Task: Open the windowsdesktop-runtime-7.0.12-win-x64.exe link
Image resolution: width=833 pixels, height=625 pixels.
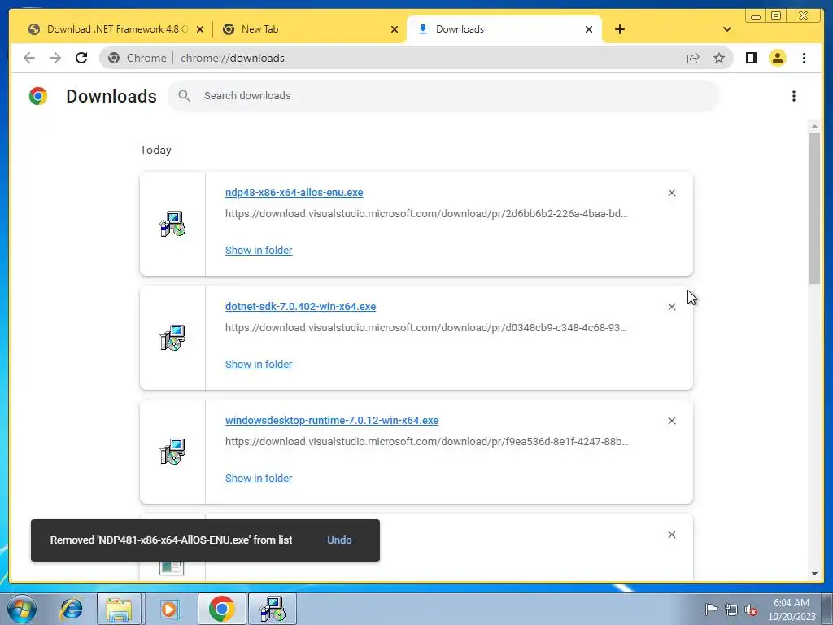Action: coord(332,420)
